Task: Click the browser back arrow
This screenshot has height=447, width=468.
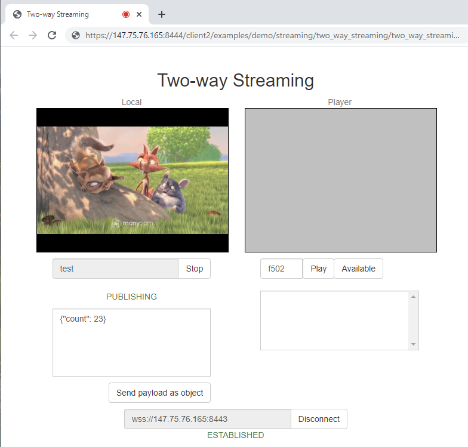Action: [14, 35]
